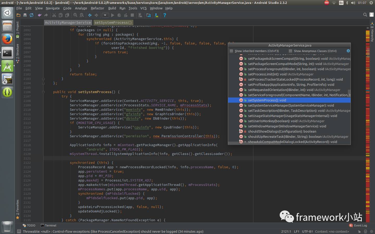Enable Show inherited members checkbox
This screenshot has height=234, width=375.
[231, 51]
